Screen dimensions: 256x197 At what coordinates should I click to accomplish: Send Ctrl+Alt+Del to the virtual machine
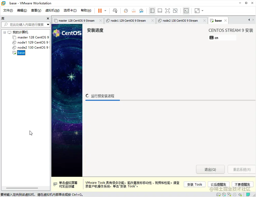(x=115, y=11)
